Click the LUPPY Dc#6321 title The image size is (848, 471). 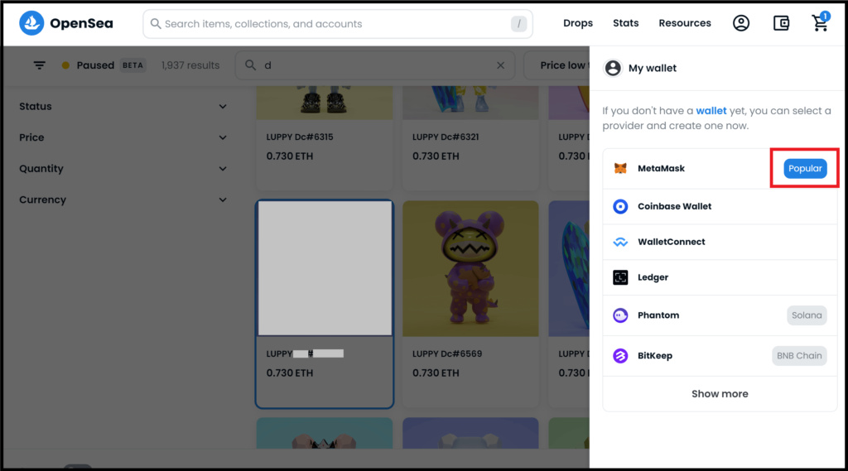[446, 137]
